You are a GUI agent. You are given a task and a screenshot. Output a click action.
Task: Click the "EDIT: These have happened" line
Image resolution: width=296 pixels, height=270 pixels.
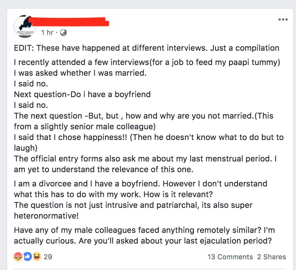coord(146,48)
